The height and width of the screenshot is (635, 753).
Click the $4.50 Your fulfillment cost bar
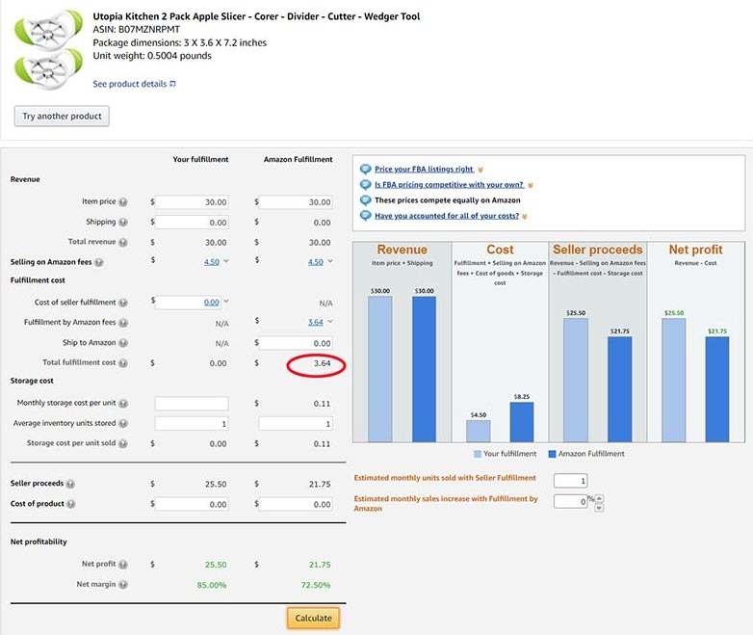[x=479, y=431]
